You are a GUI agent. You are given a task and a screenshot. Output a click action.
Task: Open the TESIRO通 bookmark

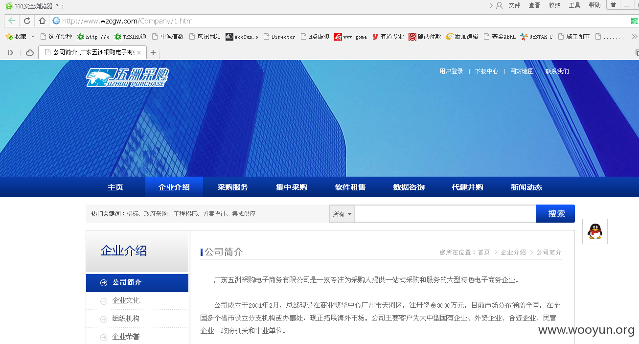[131, 37]
